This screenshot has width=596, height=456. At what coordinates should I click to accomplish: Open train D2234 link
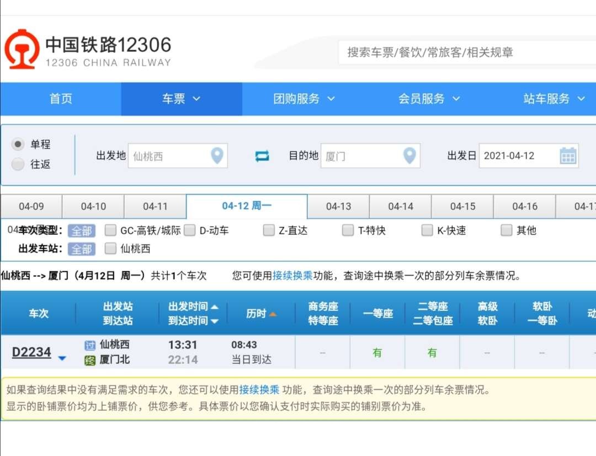31,352
